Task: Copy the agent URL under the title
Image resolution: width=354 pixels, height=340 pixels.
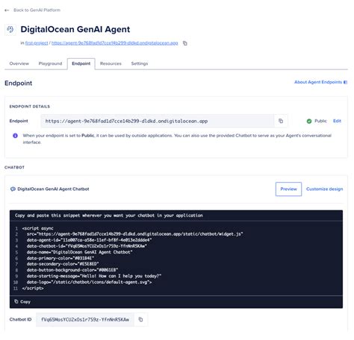Action: coord(185,43)
